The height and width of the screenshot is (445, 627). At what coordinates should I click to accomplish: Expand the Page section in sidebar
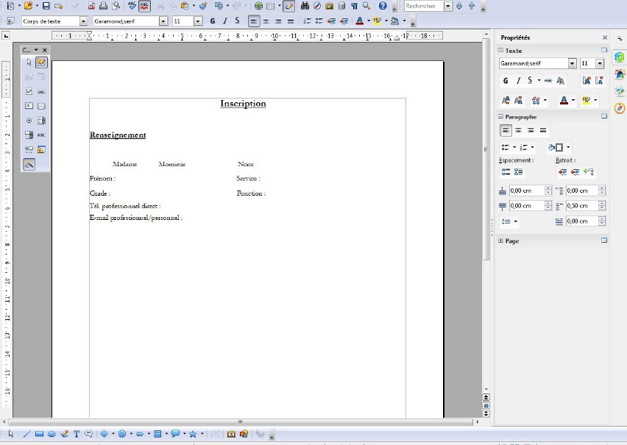point(501,241)
